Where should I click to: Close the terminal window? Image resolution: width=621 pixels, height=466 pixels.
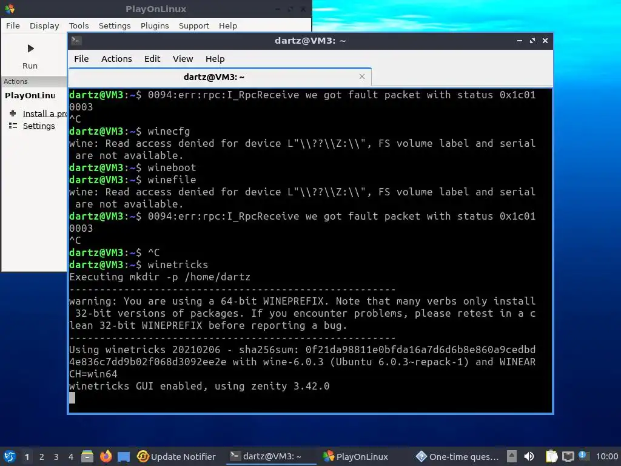(x=545, y=41)
